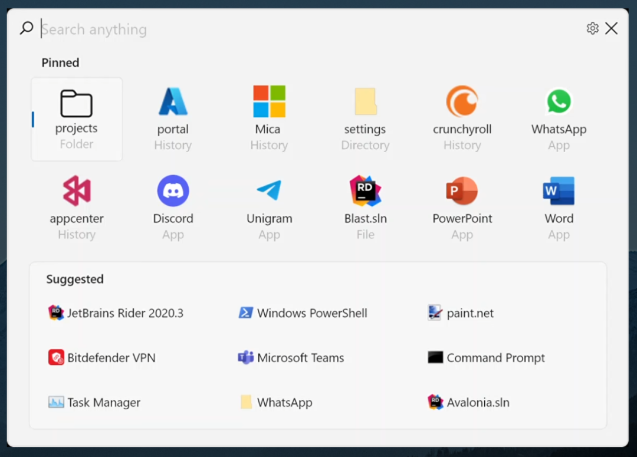Screen dimensions: 637x457
Task: Launch the pinned WhatsApp app with green icon
Action: (559, 119)
